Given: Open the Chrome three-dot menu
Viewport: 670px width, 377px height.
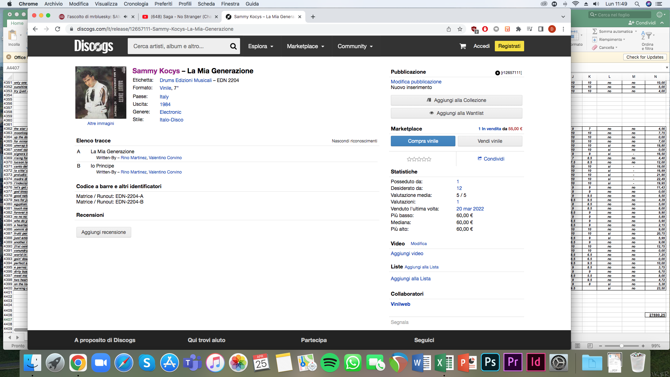Looking at the screenshot, I should click(563, 29).
